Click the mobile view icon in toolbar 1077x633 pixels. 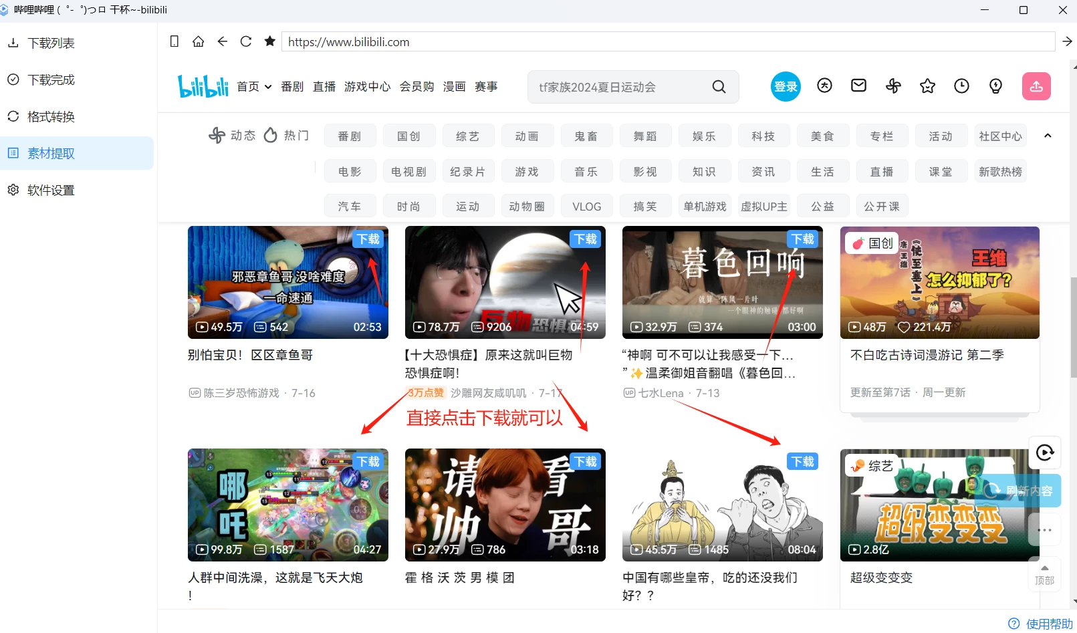pos(174,41)
